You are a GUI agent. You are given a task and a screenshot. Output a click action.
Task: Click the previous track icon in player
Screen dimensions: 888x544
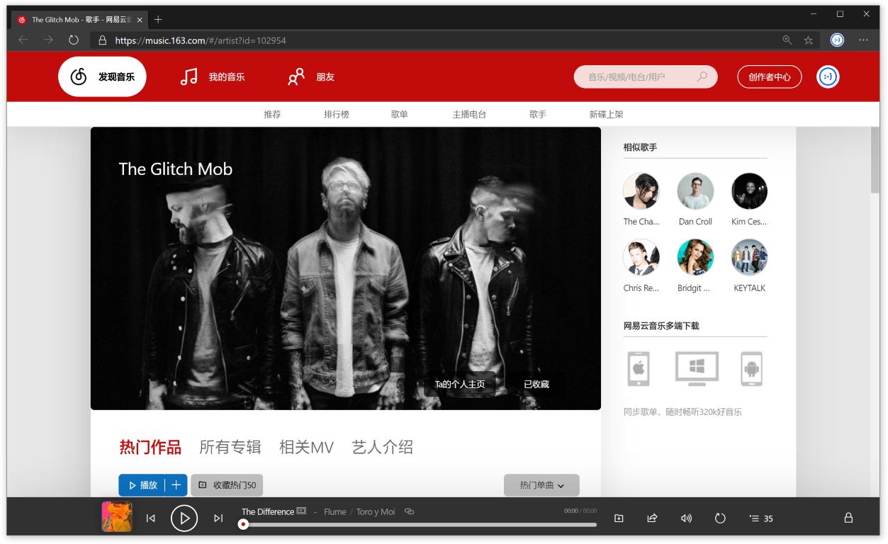150,518
